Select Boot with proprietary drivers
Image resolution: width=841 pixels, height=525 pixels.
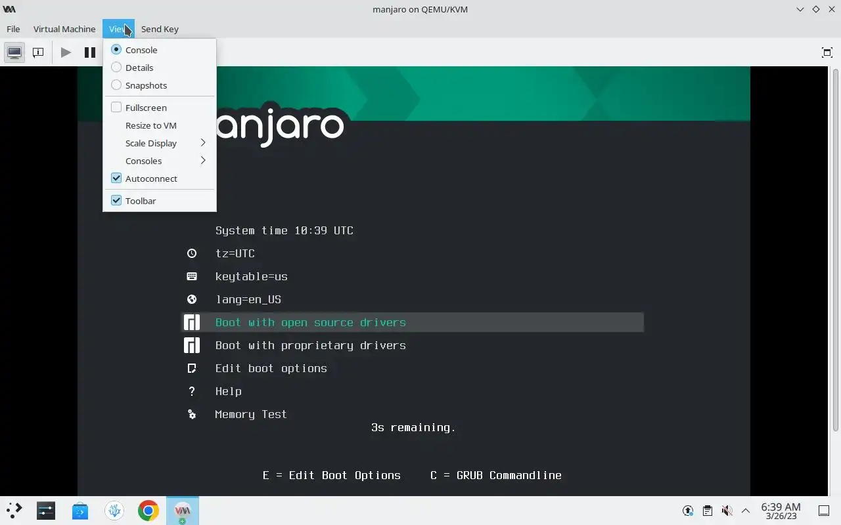(311, 345)
